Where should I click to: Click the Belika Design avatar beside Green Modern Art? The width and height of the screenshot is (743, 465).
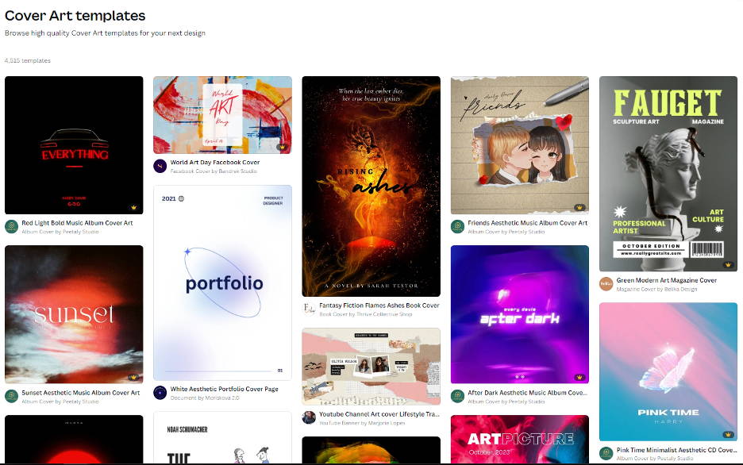tap(606, 284)
